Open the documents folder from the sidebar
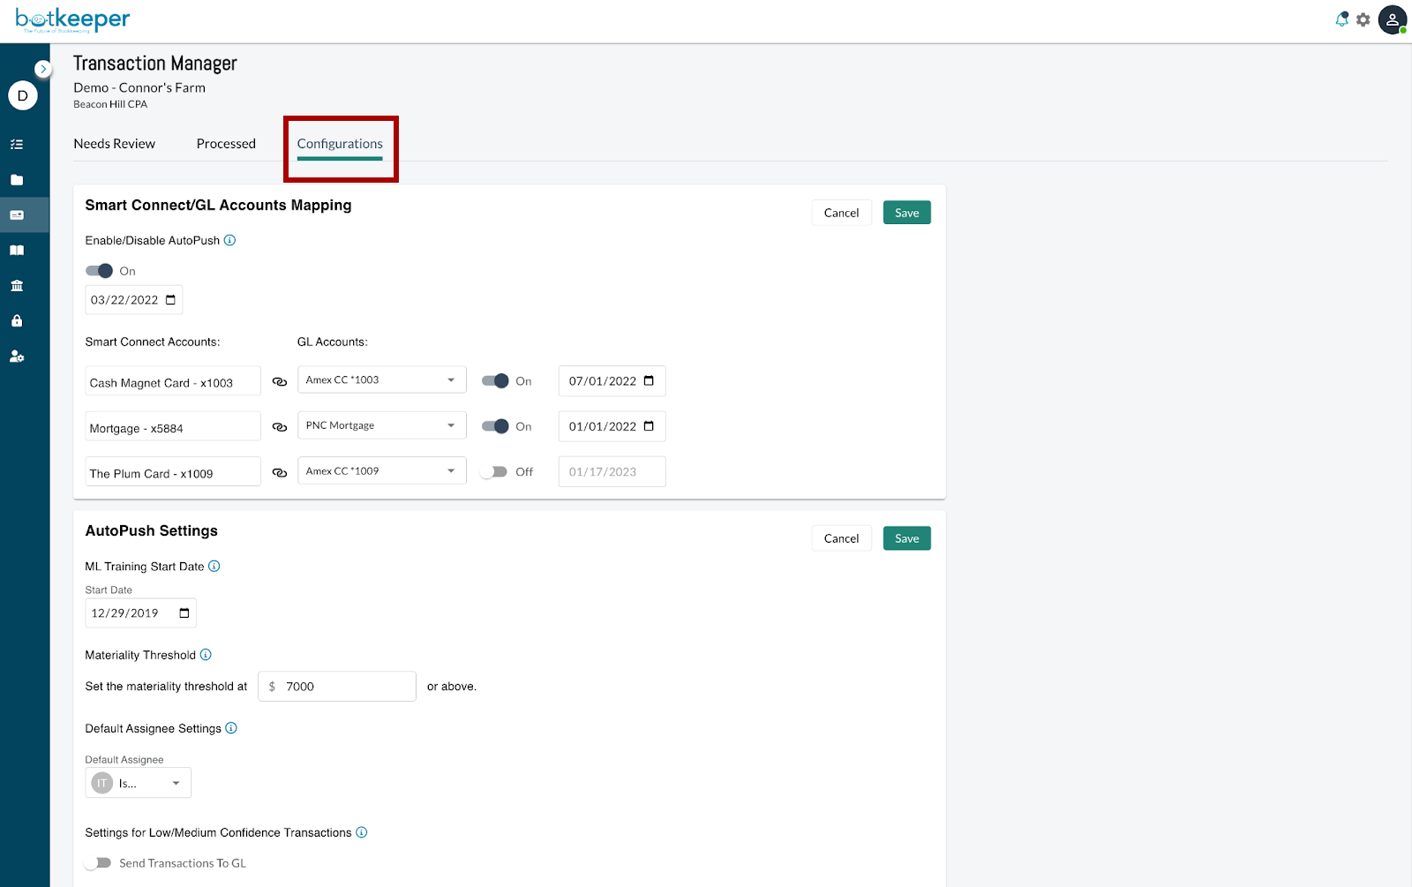Screen dimensions: 1412x887 tap(17, 179)
